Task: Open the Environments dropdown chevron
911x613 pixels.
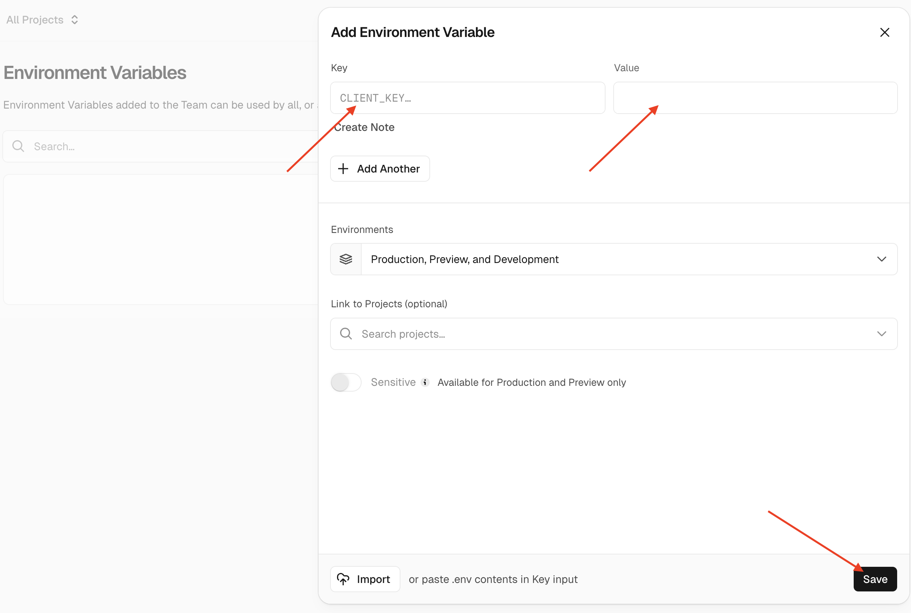Action: pos(881,259)
